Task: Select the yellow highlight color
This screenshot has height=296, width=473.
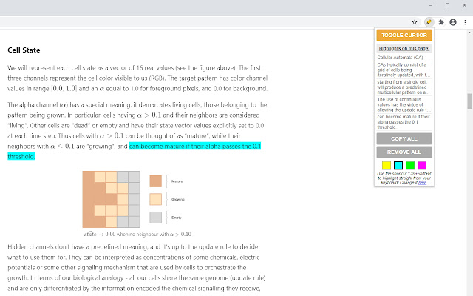Action: point(387,165)
